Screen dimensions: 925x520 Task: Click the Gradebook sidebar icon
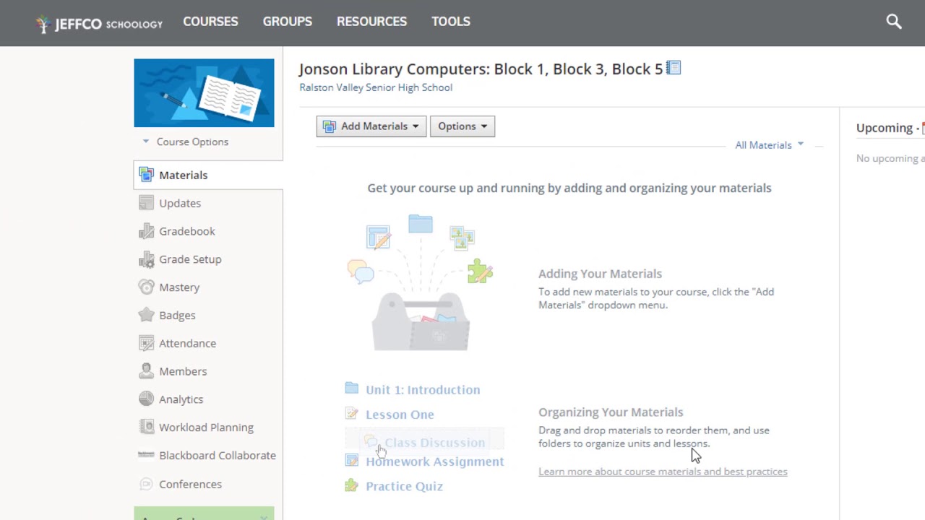[x=147, y=231]
